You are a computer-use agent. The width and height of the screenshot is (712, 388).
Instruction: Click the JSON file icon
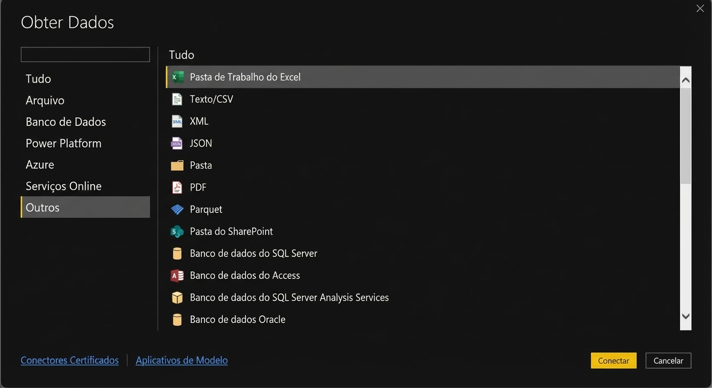pyautogui.click(x=176, y=143)
